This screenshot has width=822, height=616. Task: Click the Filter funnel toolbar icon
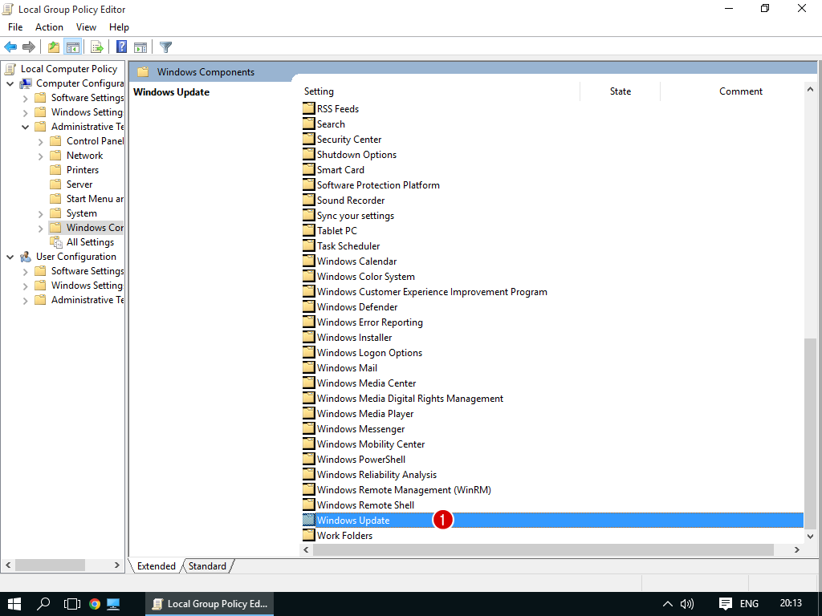165,47
